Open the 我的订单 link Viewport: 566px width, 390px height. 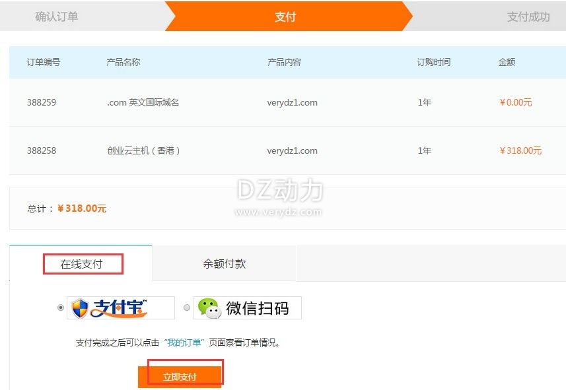pos(184,342)
